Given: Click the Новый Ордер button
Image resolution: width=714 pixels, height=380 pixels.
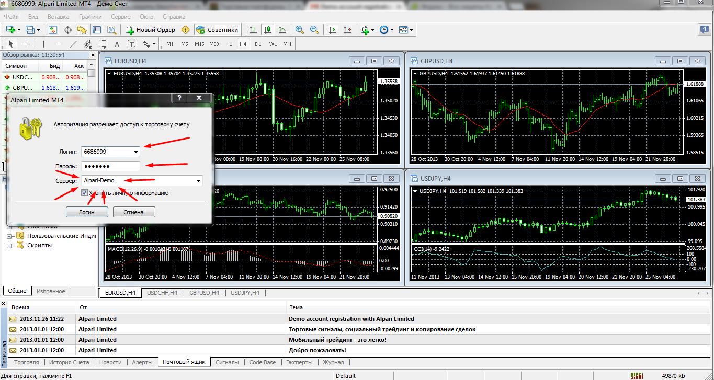Looking at the screenshot, I should pyautogui.click(x=151, y=30).
